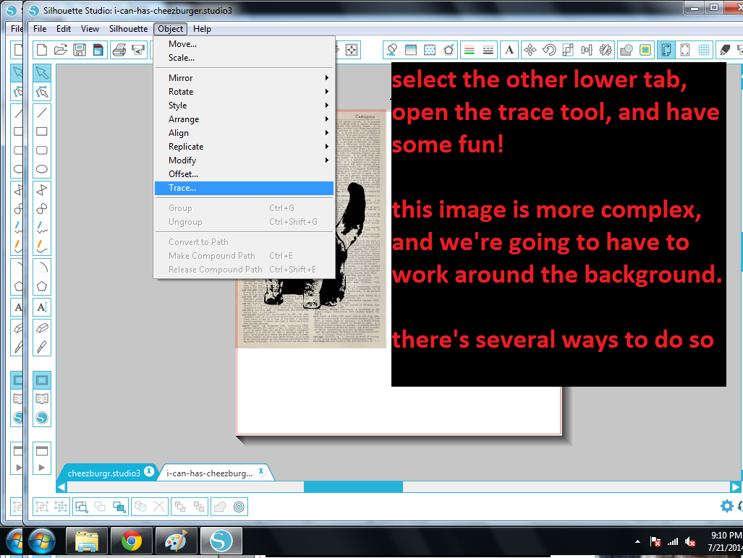
Task: Choose the Select arrow tool
Action: pyautogui.click(x=42, y=72)
